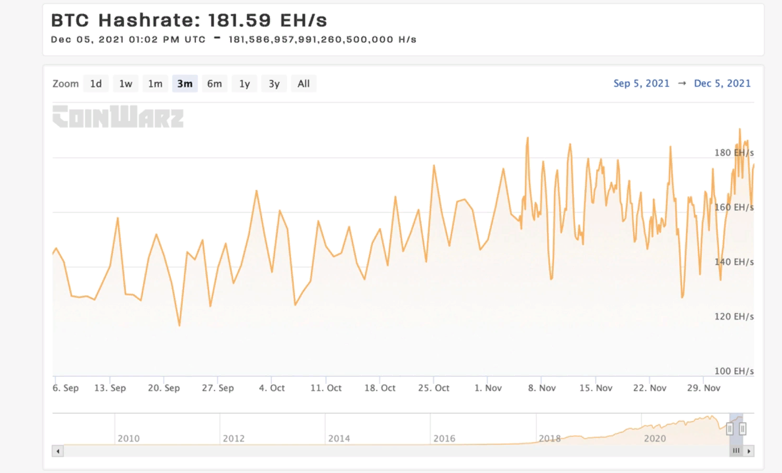782x473 pixels.
Task: Click the scrollbar right arrow
Action: pos(749,451)
